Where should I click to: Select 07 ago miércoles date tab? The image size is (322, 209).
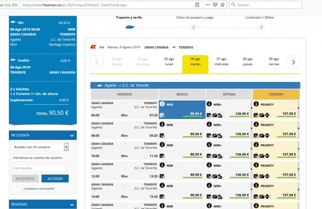click(x=221, y=61)
